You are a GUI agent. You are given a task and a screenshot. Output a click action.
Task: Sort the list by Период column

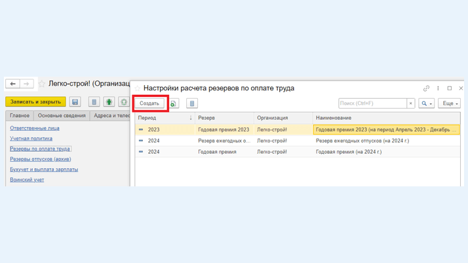coord(164,118)
